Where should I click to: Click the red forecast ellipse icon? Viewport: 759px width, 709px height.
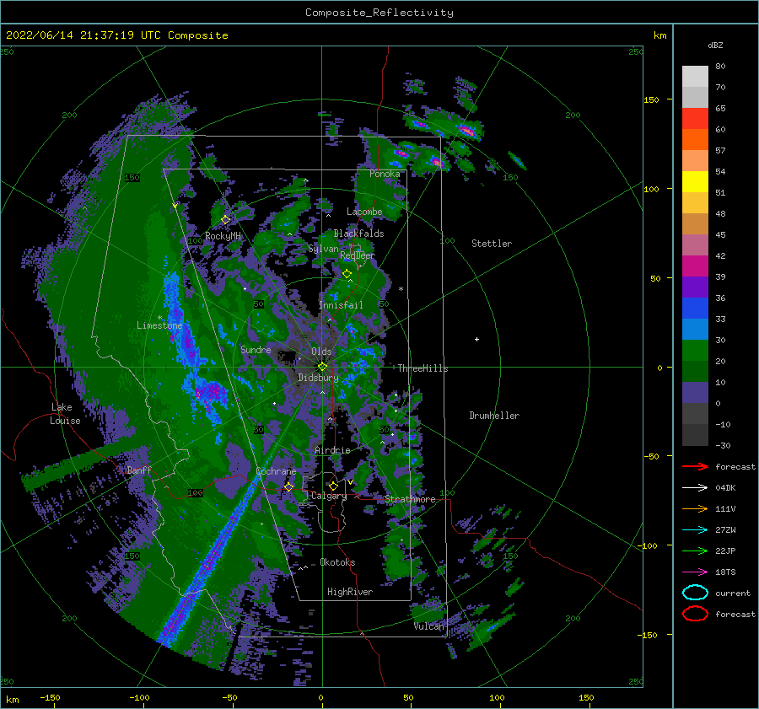[695, 614]
